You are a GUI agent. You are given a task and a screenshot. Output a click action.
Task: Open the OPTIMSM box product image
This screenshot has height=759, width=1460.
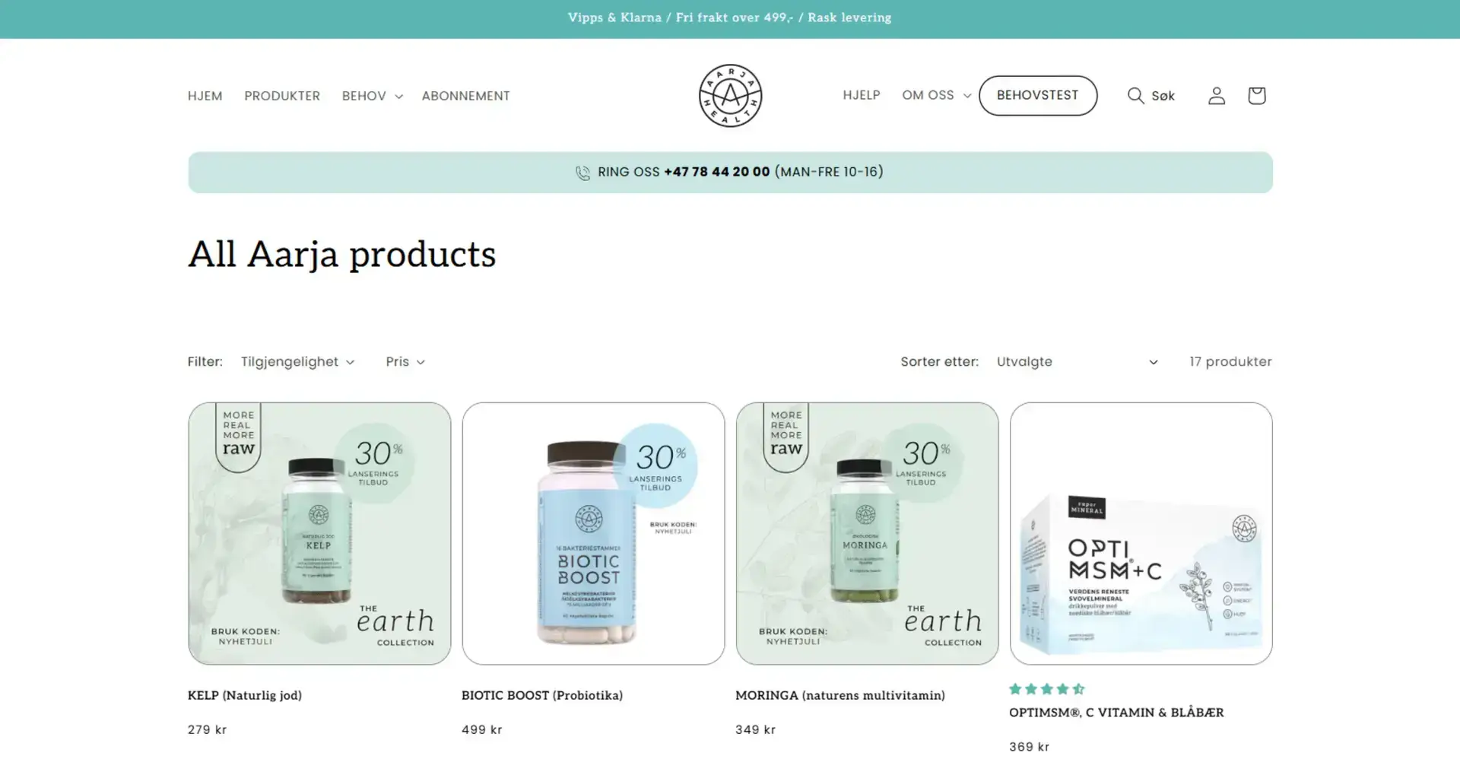click(x=1141, y=533)
